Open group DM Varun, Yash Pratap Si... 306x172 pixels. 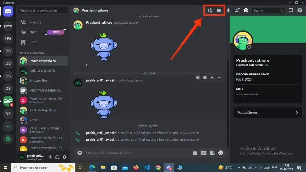43,130
